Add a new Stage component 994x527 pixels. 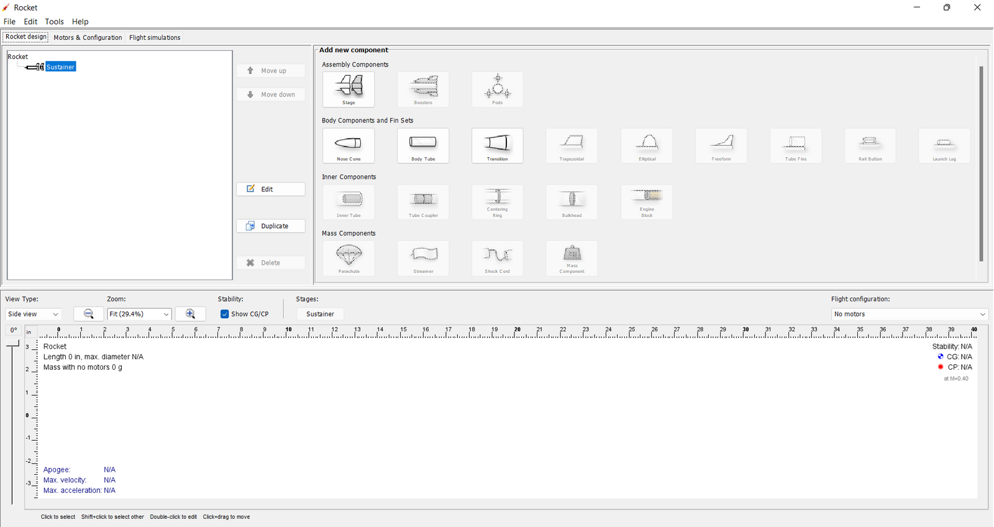point(349,89)
